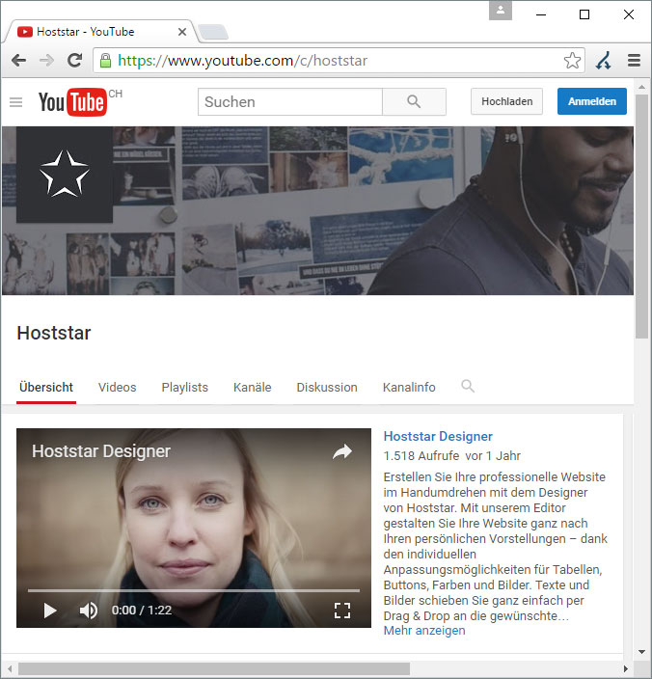
Task: Open the Playlists tab
Action: point(185,387)
